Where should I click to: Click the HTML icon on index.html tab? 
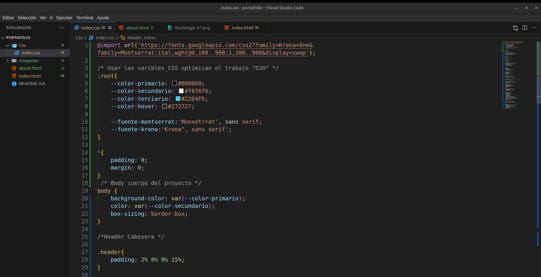click(227, 28)
